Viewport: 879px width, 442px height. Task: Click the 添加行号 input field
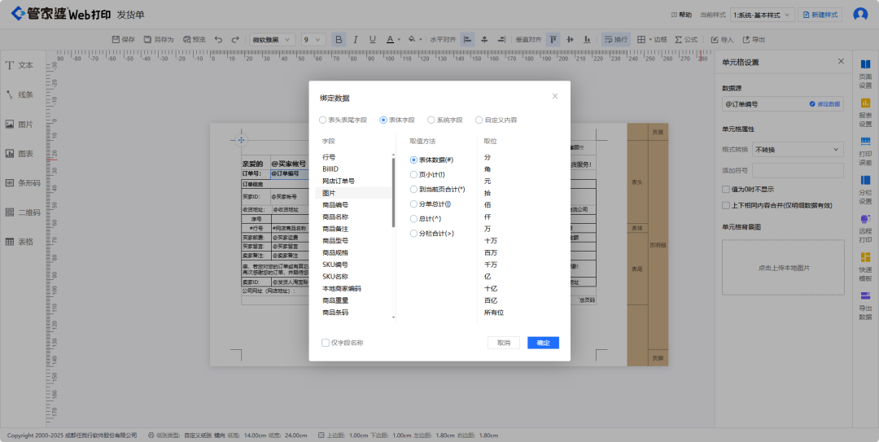click(x=798, y=170)
